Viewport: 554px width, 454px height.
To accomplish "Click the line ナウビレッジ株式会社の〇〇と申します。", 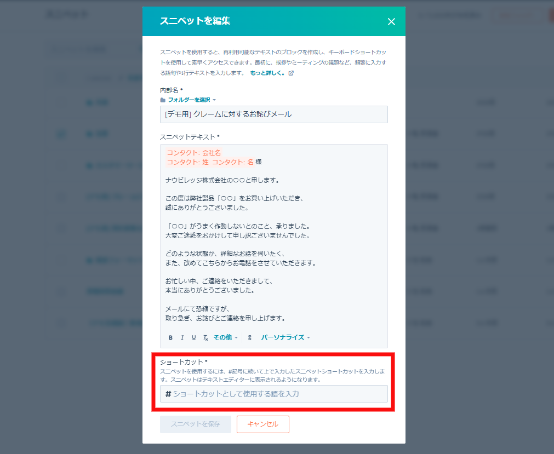I will point(223,180).
